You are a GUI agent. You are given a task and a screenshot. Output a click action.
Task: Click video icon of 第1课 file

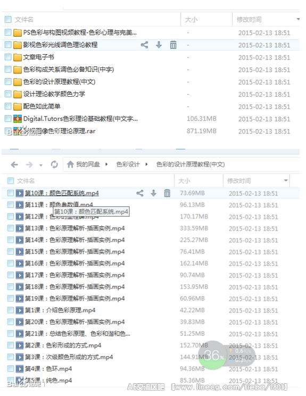coord(20,310)
